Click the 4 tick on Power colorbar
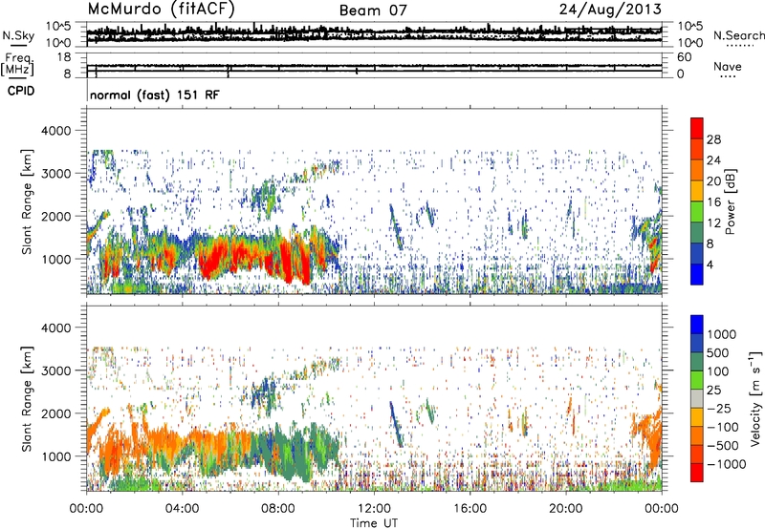The height and width of the screenshot is (529, 765). point(710,264)
